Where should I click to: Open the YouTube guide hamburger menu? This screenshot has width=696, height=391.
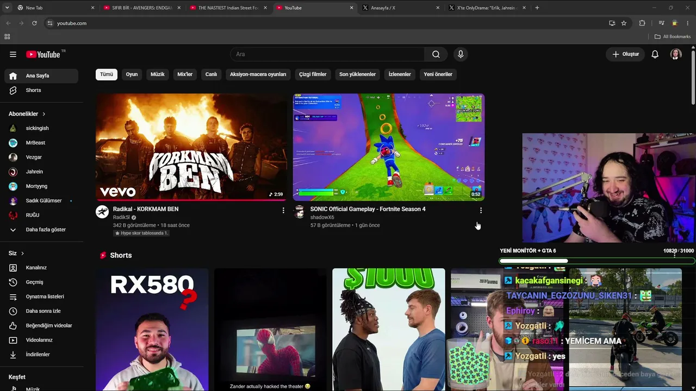[13, 54]
